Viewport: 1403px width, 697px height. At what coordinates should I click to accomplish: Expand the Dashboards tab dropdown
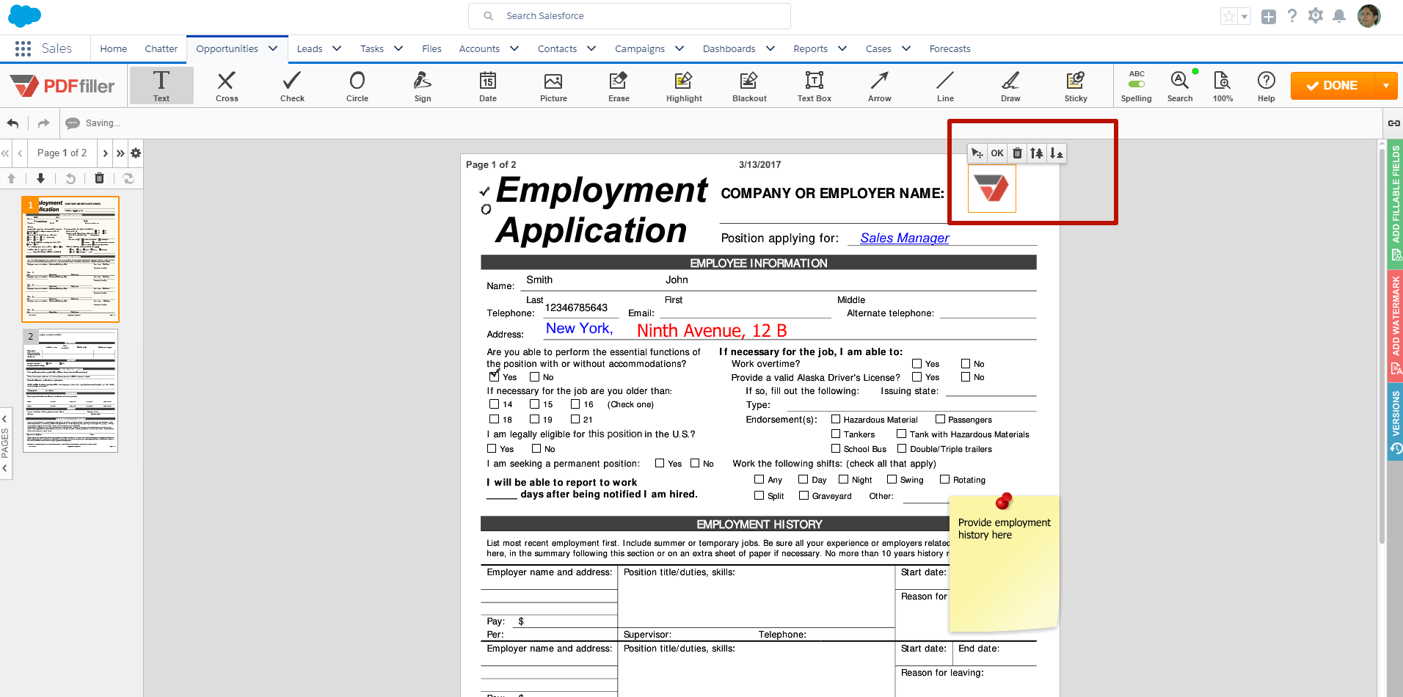pyautogui.click(x=770, y=48)
